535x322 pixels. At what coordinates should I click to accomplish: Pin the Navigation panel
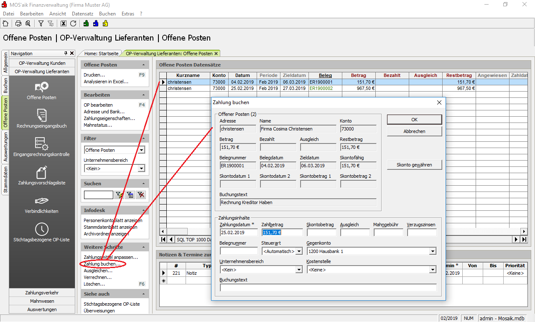[66, 54]
